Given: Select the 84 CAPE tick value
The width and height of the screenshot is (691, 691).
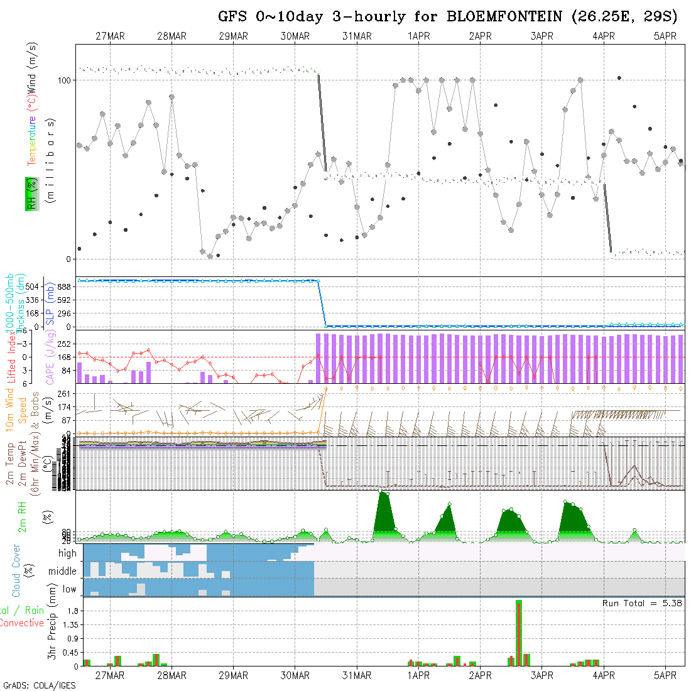Looking at the screenshot, I should pos(66,371).
